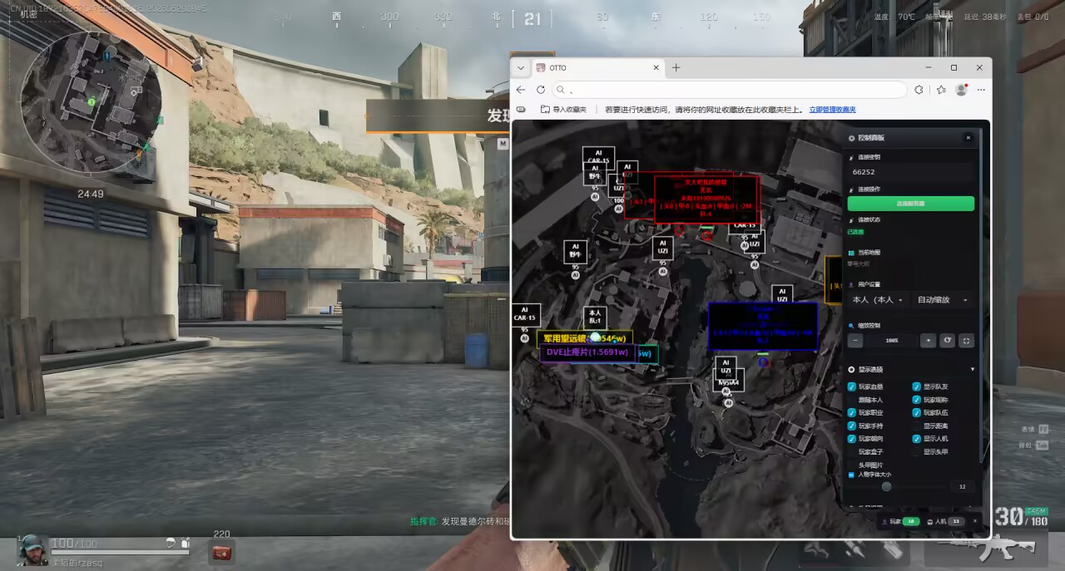Click the game match timer 24:49
The width and height of the screenshot is (1065, 571).
tap(91, 194)
